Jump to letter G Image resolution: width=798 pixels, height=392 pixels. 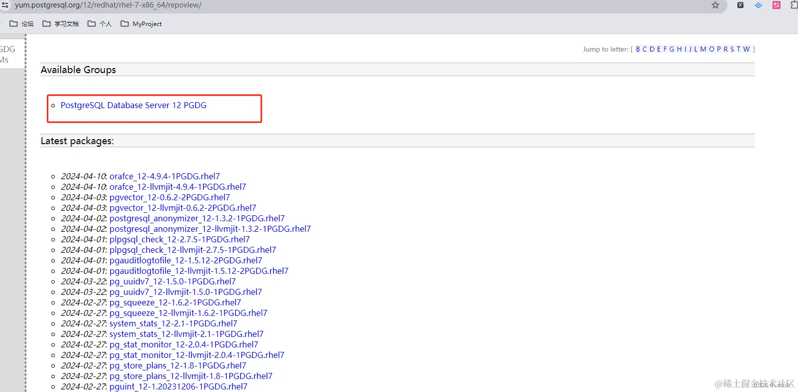tap(672, 49)
